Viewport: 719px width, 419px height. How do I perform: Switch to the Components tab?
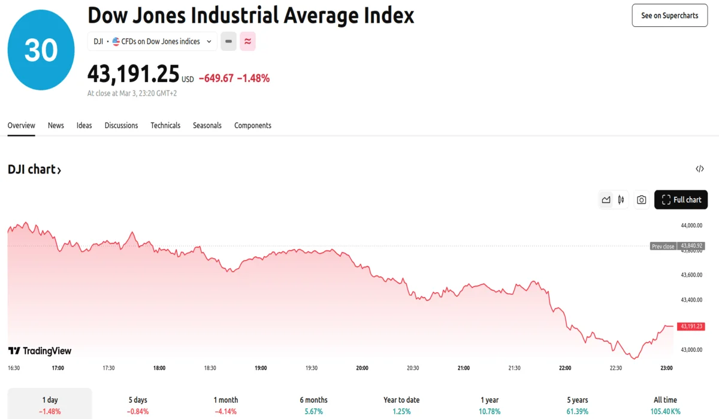click(252, 126)
